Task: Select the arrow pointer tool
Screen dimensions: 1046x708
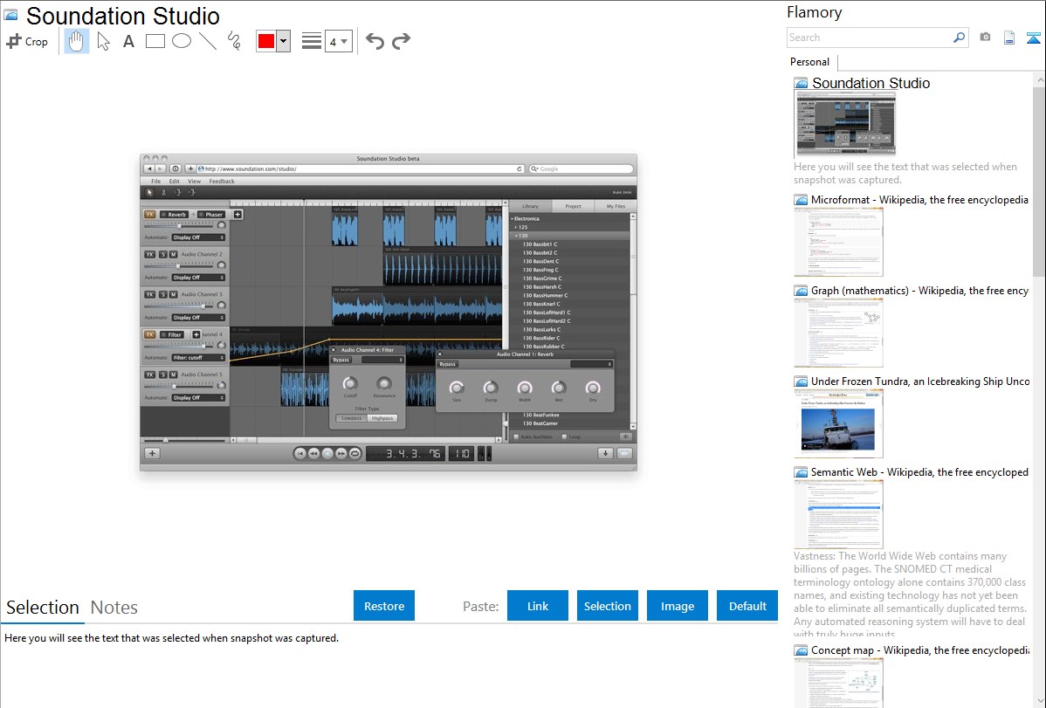Action: (103, 41)
